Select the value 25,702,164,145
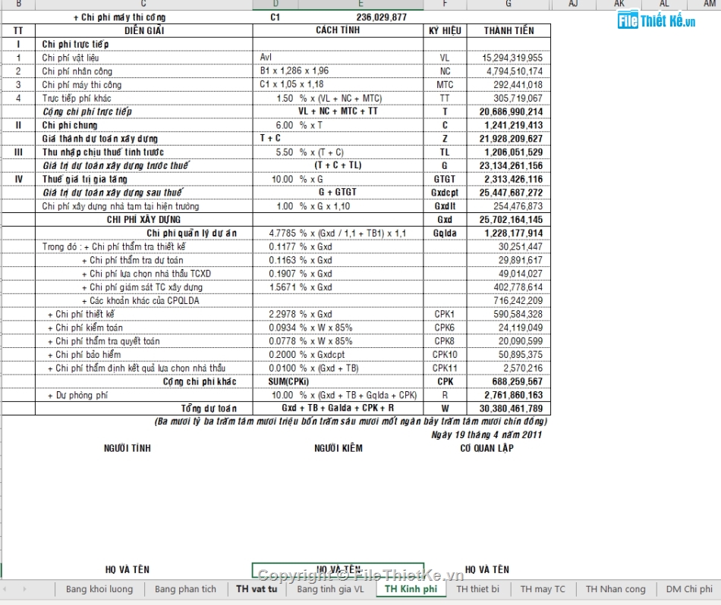The image size is (721, 605). click(508, 220)
